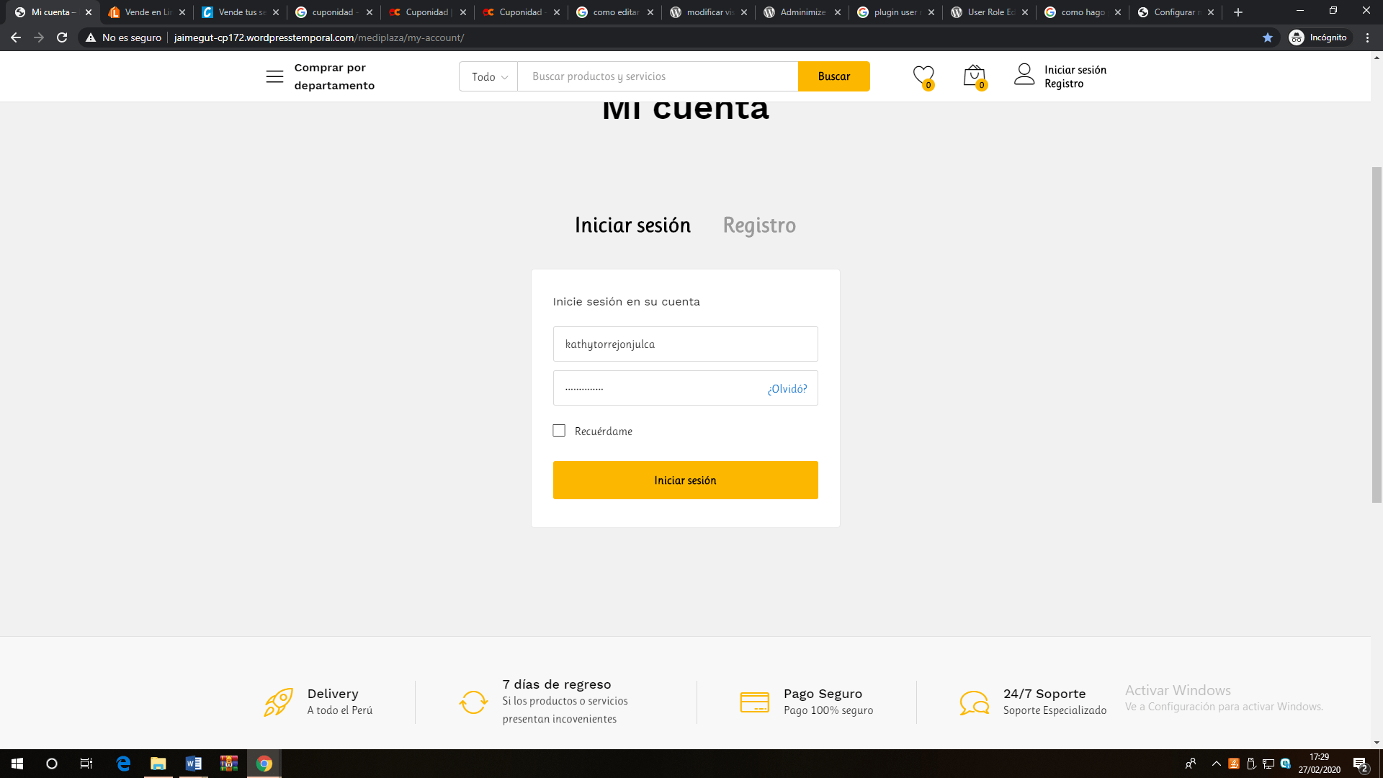Open the notification center icon
The image size is (1383, 778).
[x=1360, y=764]
